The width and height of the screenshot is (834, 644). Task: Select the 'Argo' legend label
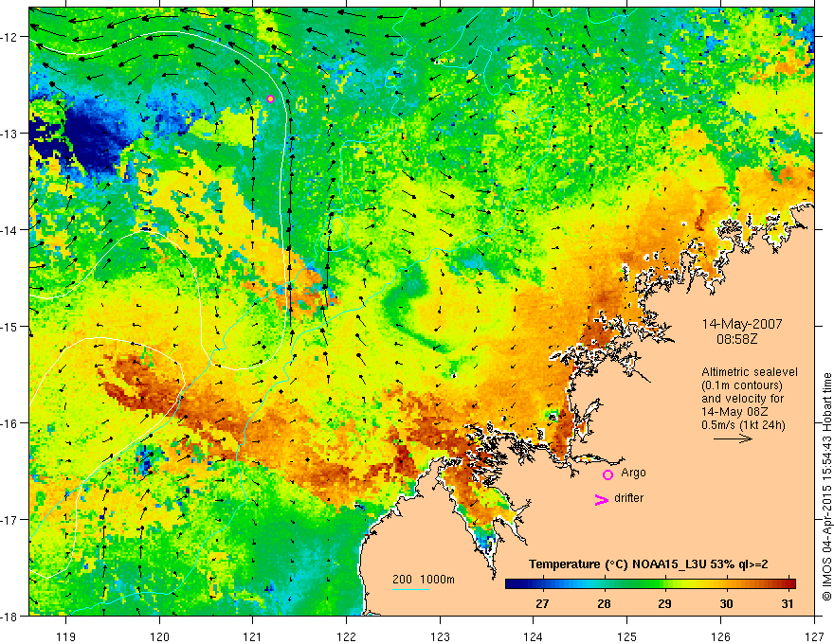pos(633,473)
